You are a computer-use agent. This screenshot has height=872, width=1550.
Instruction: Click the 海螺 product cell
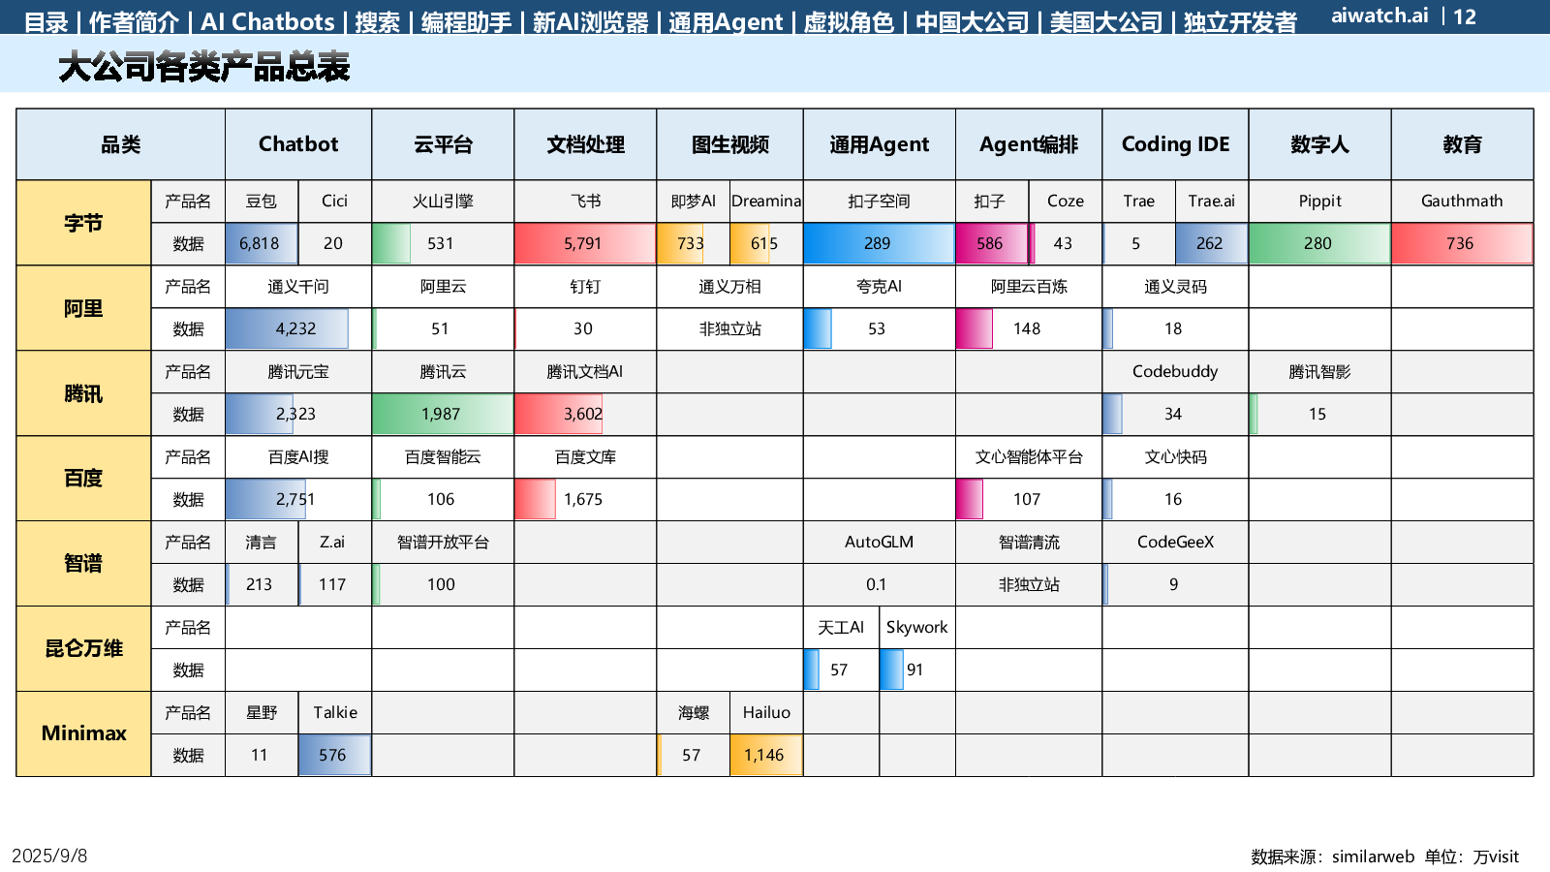point(694,712)
